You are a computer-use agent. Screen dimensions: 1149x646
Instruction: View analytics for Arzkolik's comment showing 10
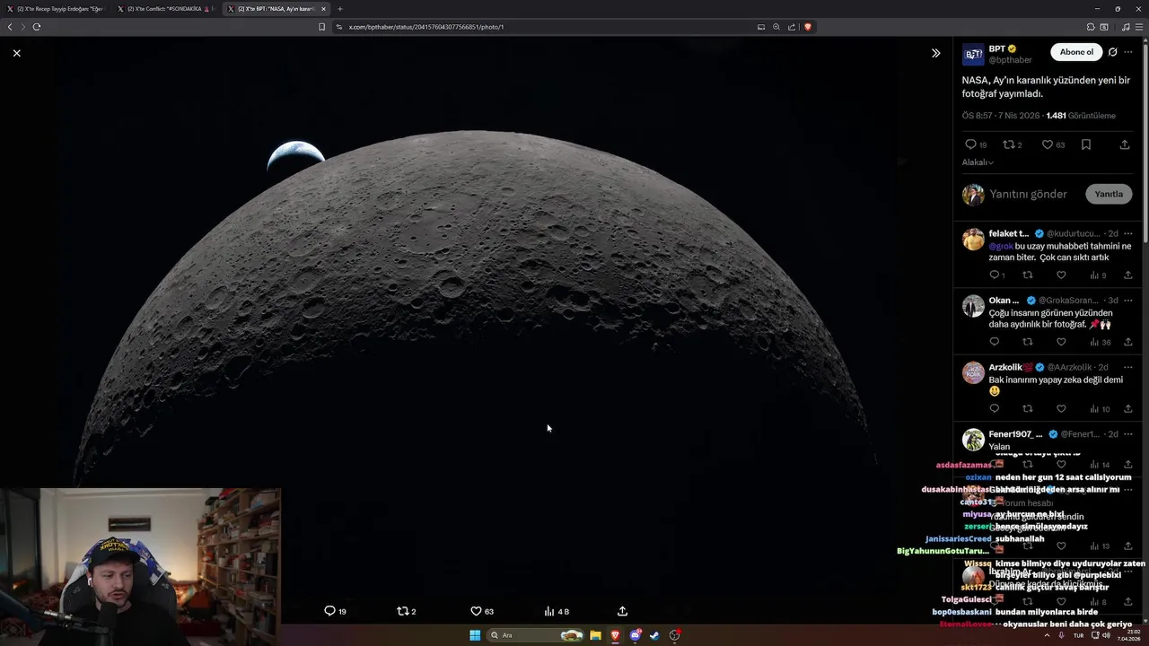point(1100,408)
